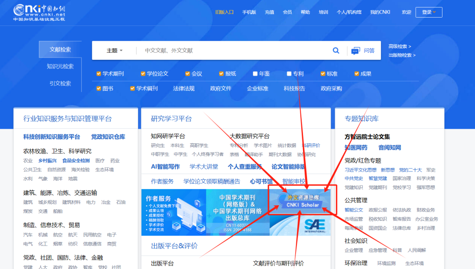Open the 乡村振兴 link under 农林牧渔
Viewport: 475px width, 269px height.
coord(47,161)
